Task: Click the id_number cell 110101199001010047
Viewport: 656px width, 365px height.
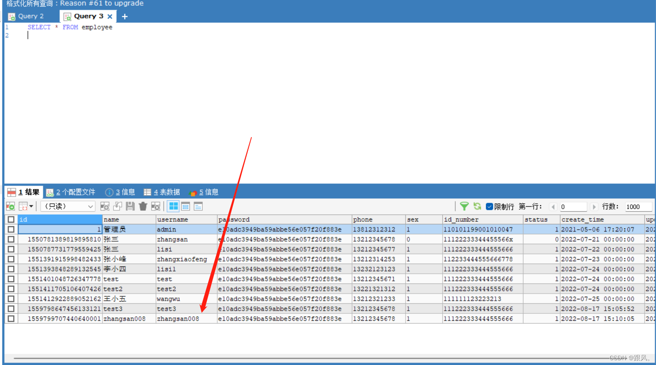Action: 483,229
